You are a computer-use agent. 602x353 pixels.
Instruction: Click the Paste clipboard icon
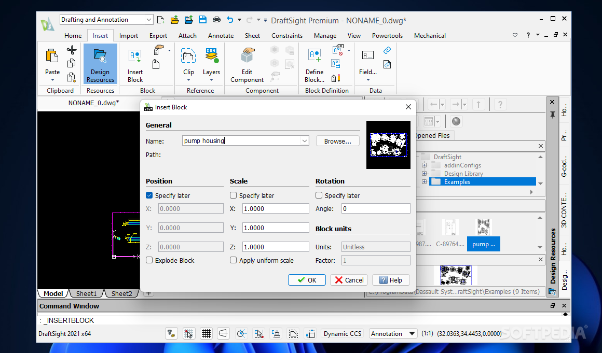(x=52, y=56)
